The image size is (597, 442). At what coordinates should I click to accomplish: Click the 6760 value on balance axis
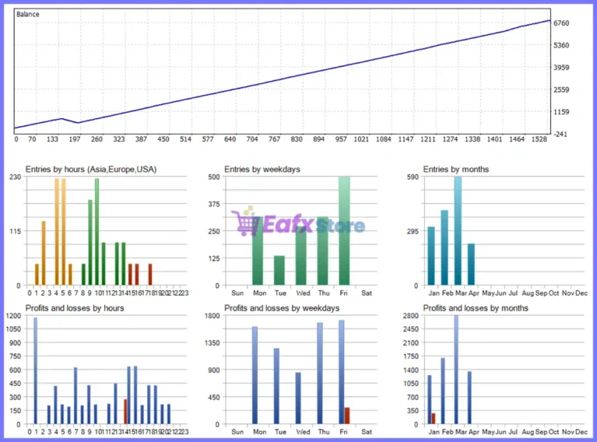coord(561,23)
